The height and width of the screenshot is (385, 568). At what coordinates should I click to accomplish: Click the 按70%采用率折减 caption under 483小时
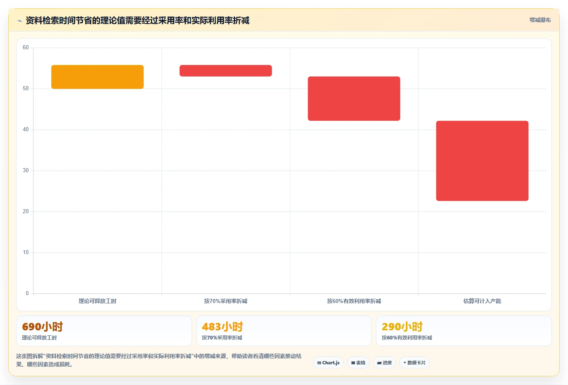[222, 338]
